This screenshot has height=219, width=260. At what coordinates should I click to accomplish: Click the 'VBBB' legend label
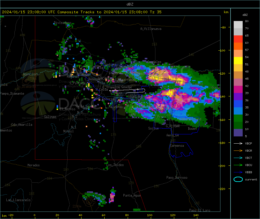click(x=248, y=172)
